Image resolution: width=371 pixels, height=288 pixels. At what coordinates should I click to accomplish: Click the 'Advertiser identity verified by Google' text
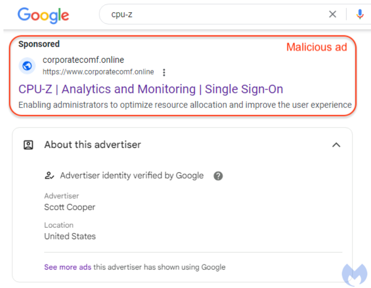[x=131, y=176]
